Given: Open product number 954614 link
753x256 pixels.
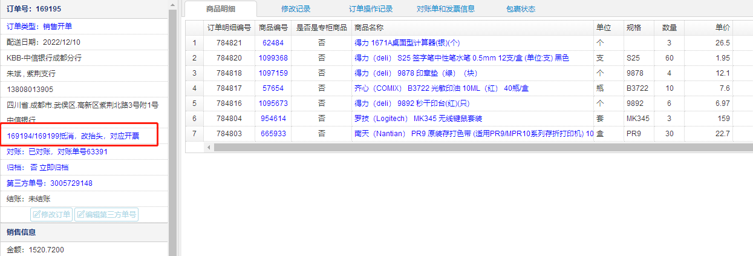Looking at the screenshot, I should (273, 119).
